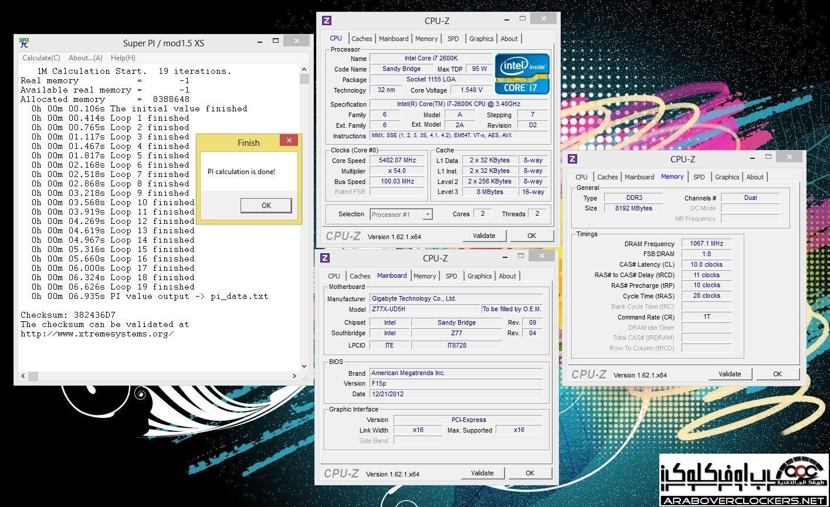Image resolution: width=830 pixels, height=507 pixels.
Task: Click the CPU-Z logo icon of the processor window
Action: tap(327, 21)
